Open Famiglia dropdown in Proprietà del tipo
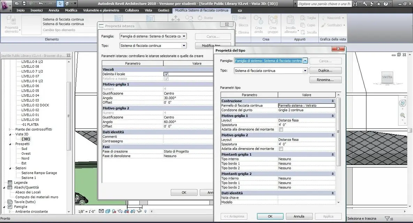This screenshot has width=413, height=223. pyautogui.click(x=305, y=61)
